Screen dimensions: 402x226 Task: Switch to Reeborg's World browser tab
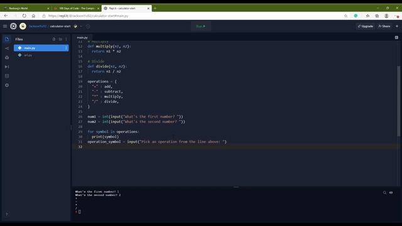point(26,8)
